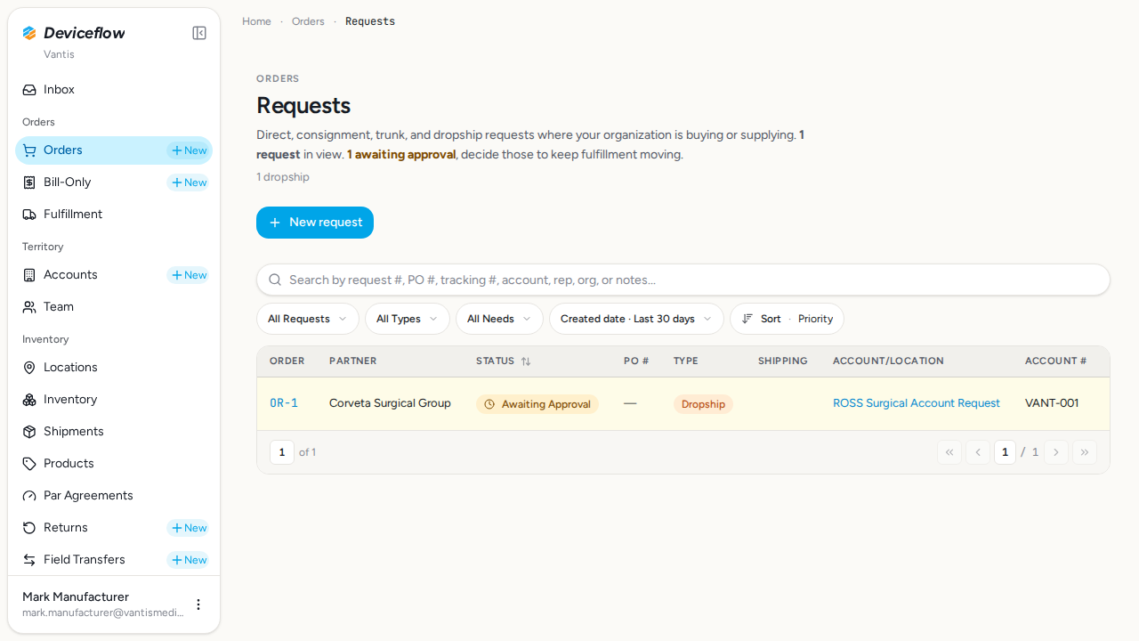Open ROSS Surgical Account Request link
This screenshot has width=1139, height=641.
917,403
